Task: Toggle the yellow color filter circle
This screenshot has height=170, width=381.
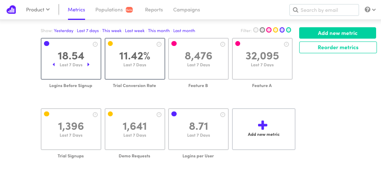Action: point(276,30)
